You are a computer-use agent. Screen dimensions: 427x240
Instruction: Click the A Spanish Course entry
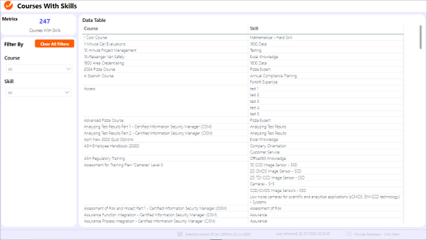pos(99,76)
